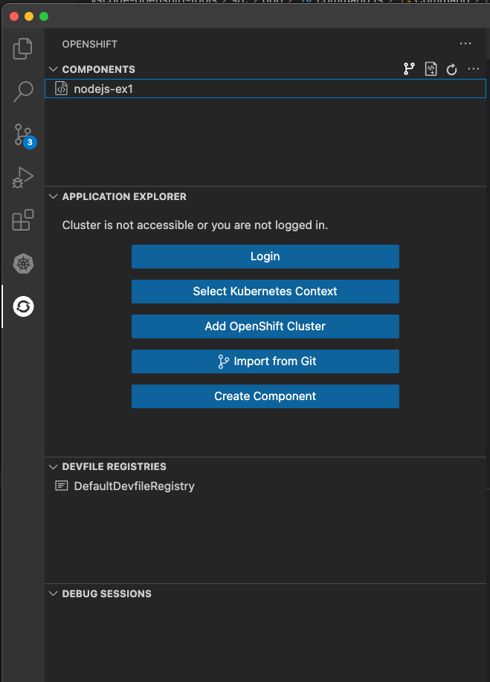Collapse the Application Explorer section
Screen dimensions: 490x682
click(x=53, y=196)
